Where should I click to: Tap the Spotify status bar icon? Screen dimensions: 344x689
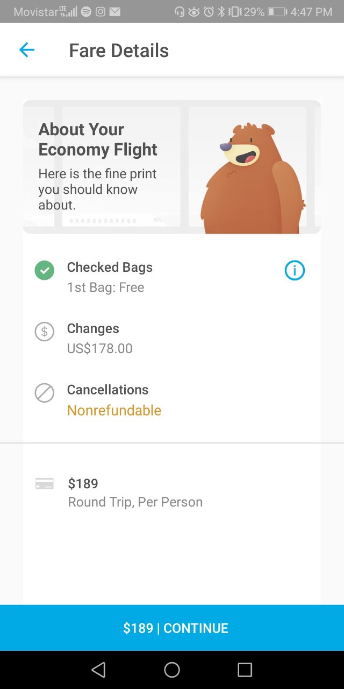(x=86, y=11)
